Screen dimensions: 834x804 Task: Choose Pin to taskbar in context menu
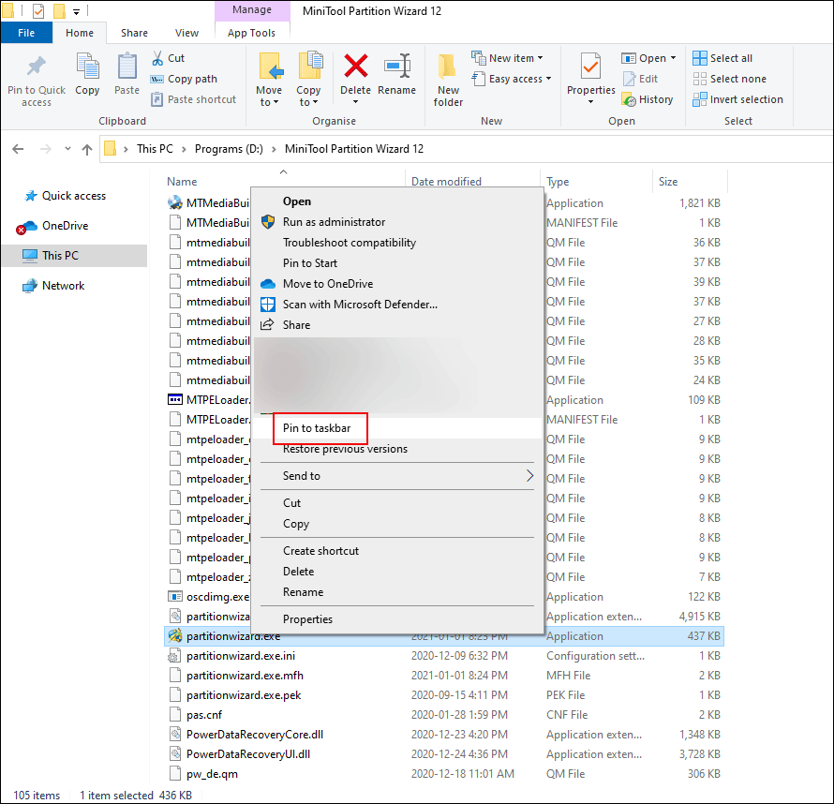(317, 428)
